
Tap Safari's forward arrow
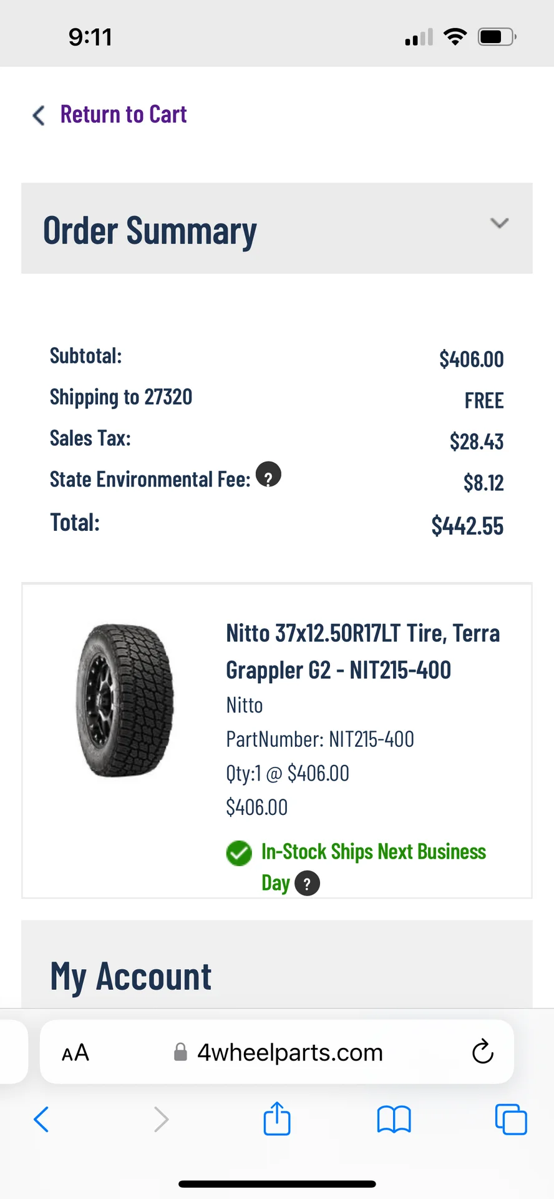click(161, 1119)
